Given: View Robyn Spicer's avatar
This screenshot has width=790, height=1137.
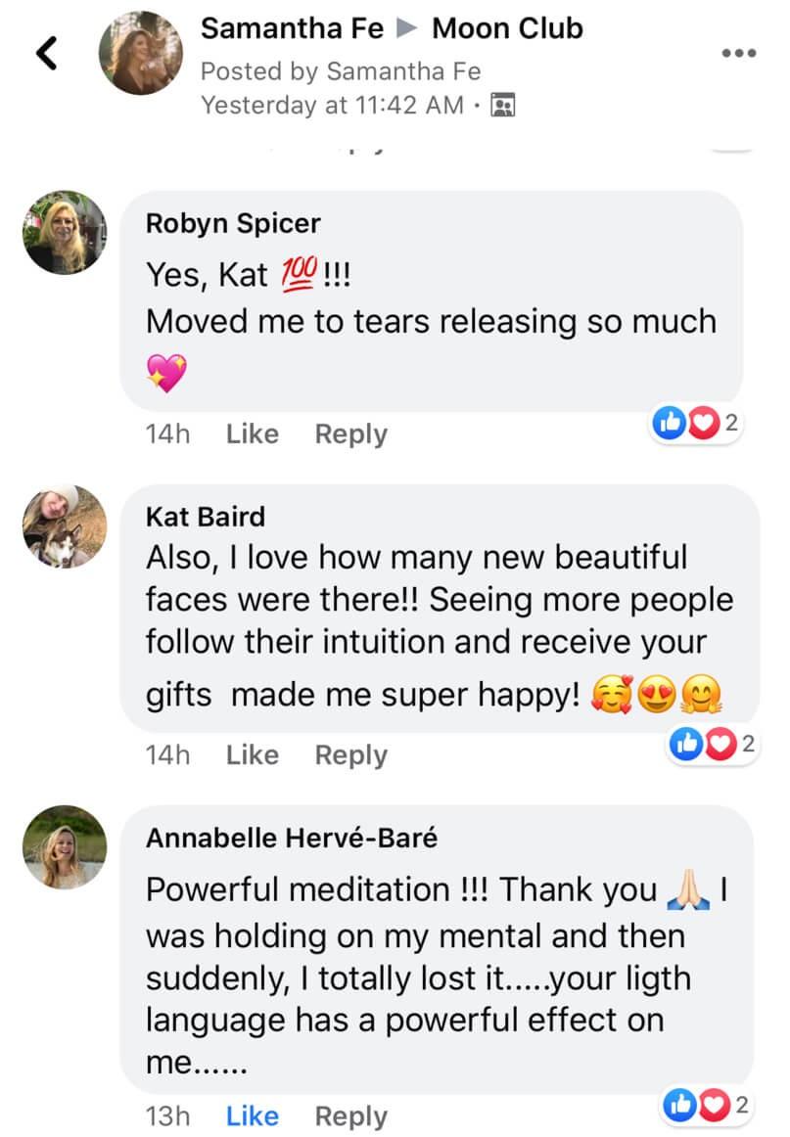Looking at the screenshot, I should click(x=66, y=232).
